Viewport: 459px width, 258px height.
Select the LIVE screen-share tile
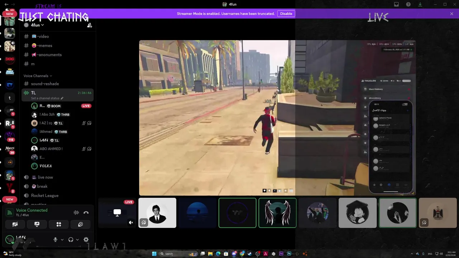[117, 213]
